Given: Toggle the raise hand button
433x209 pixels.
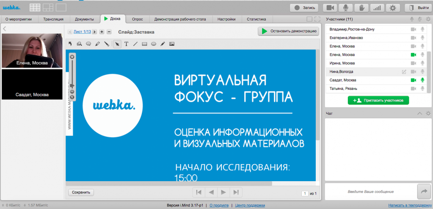Looking at the screenshot, I should click(x=361, y=8).
